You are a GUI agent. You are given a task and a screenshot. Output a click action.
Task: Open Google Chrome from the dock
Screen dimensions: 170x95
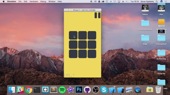point(28,90)
